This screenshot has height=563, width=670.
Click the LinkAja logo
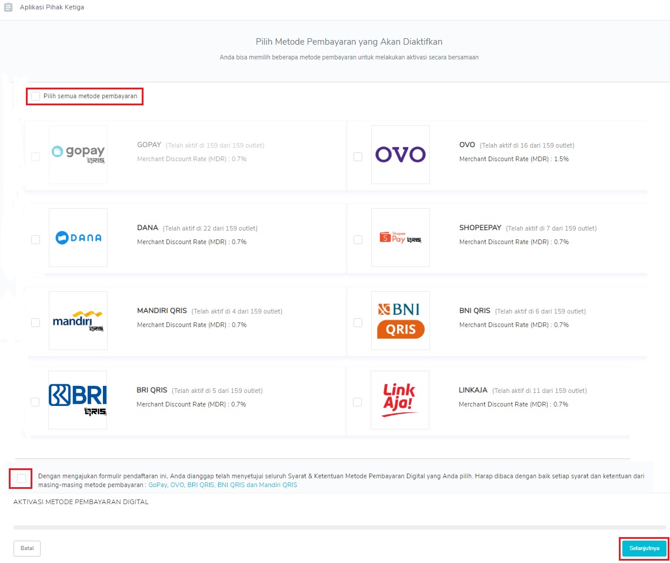[400, 400]
